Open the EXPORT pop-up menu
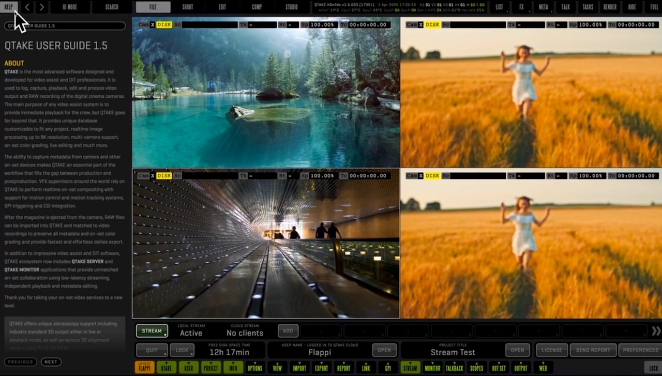This screenshot has width=662, height=376. (322, 368)
